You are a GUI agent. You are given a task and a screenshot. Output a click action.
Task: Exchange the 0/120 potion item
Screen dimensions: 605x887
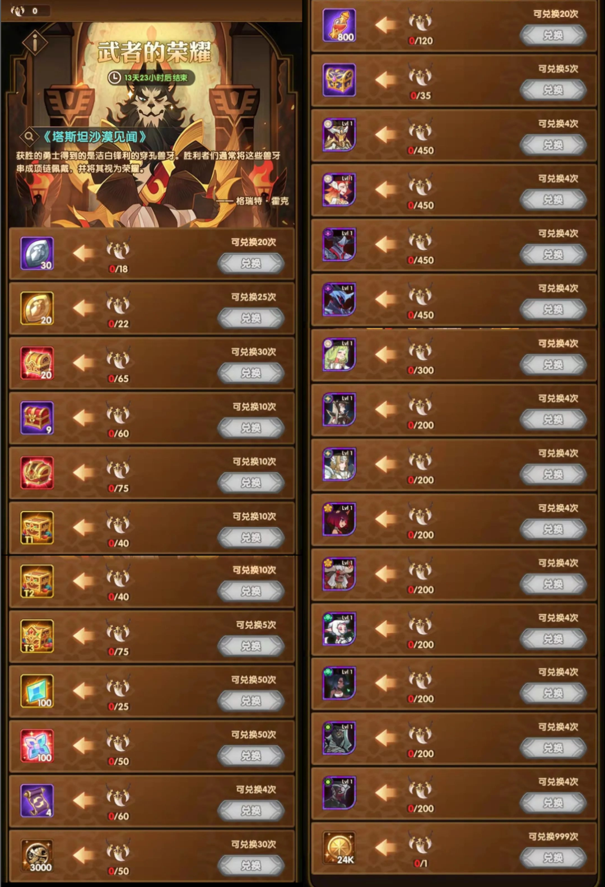[x=553, y=35]
